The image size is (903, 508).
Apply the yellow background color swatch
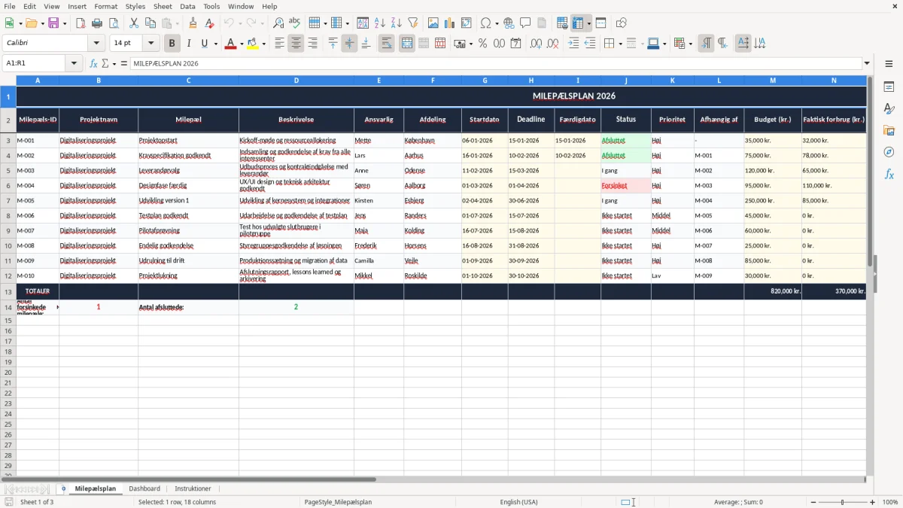pos(254,44)
